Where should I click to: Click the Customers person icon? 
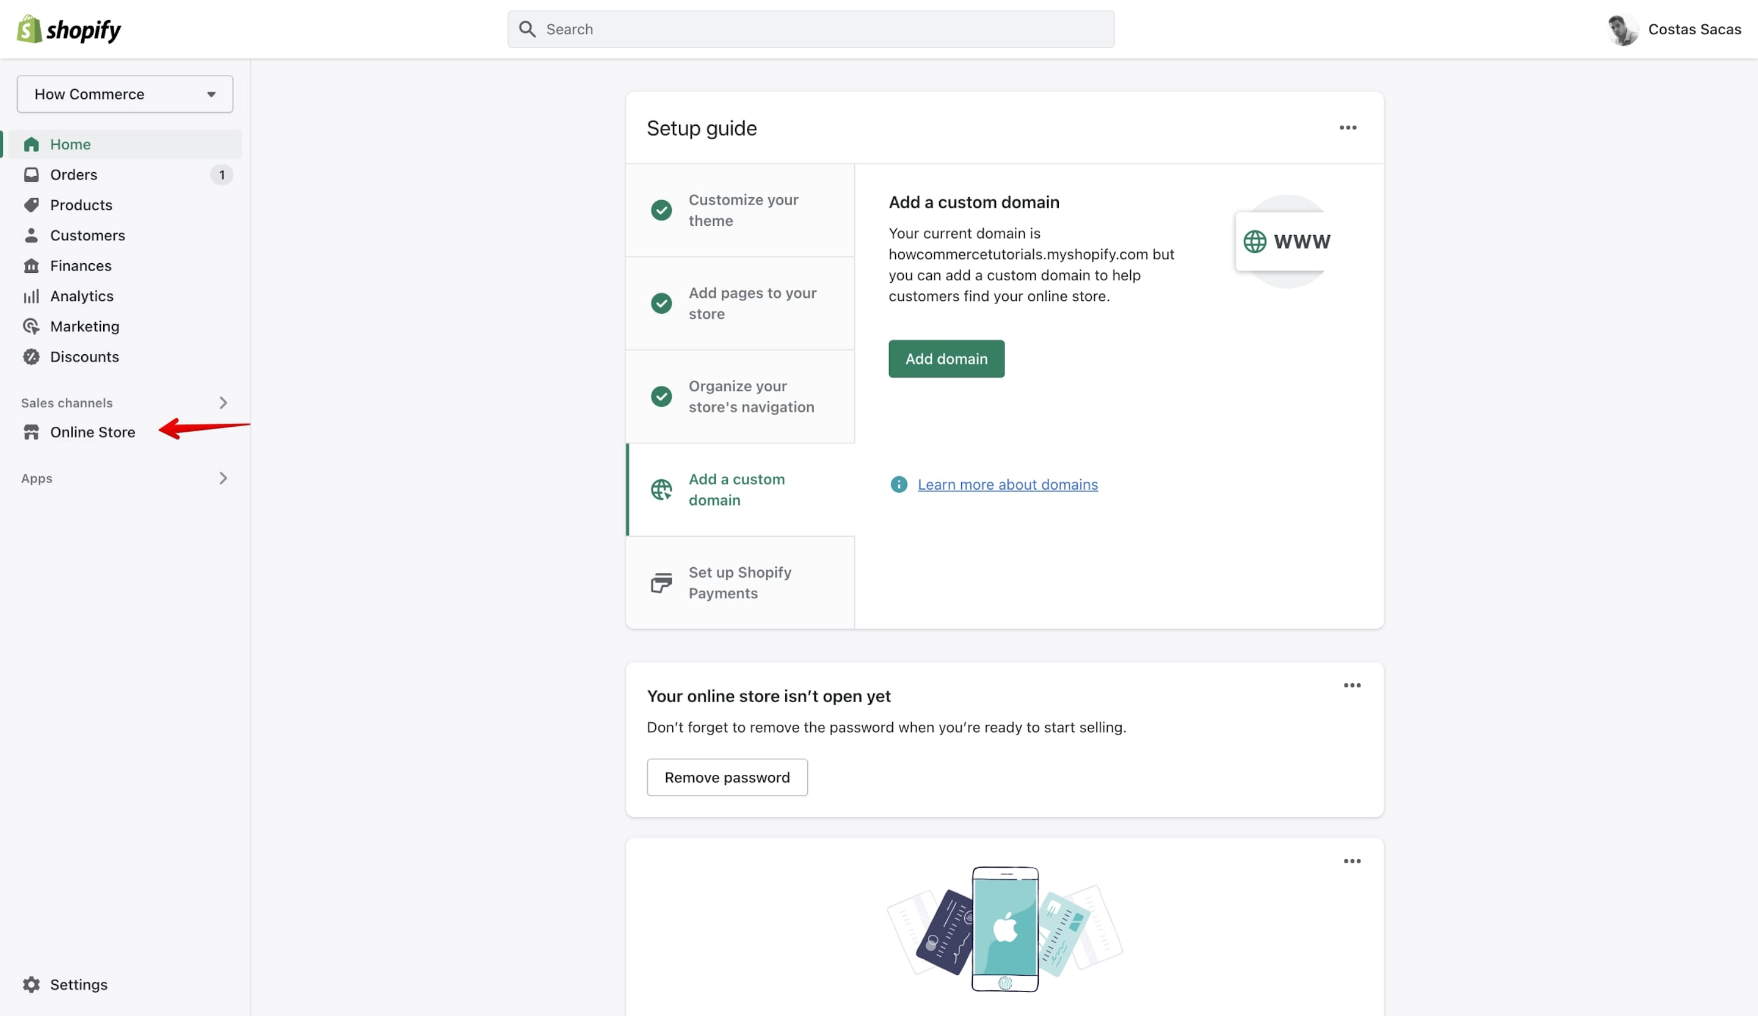pyautogui.click(x=31, y=235)
